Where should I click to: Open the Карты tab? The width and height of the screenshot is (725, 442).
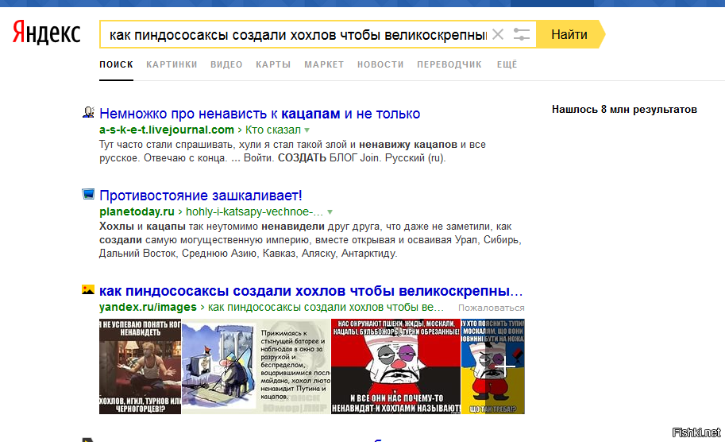click(x=273, y=65)
